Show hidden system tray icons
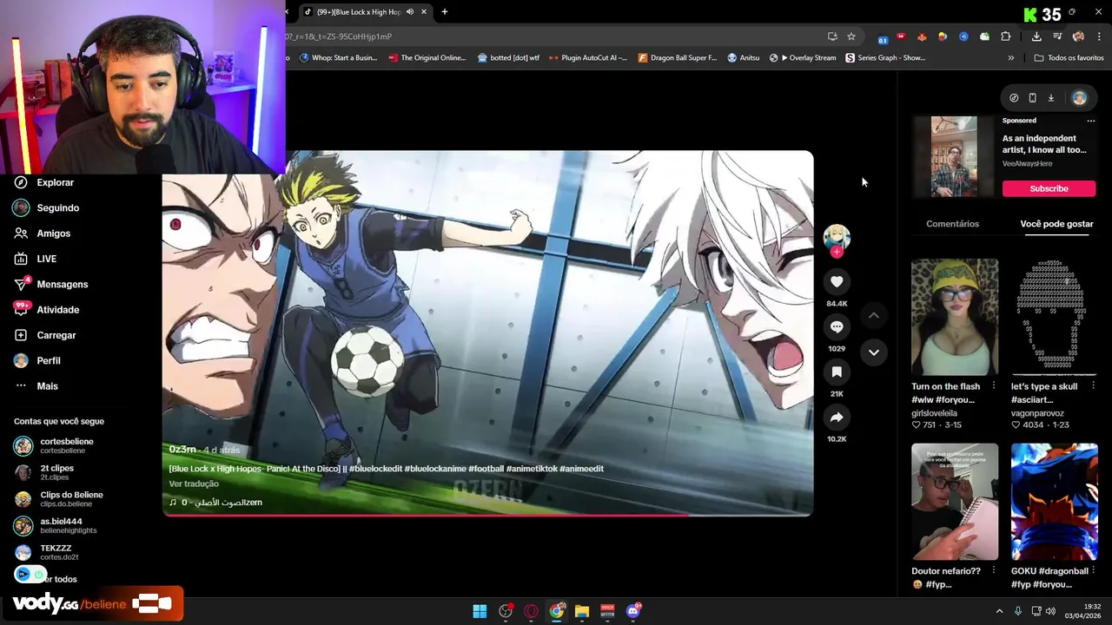This screenshot has width=1112, height=625. coord(999,611)
